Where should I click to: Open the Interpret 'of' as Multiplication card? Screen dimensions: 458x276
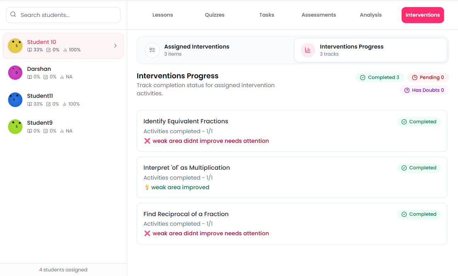[x=292, y=177]
